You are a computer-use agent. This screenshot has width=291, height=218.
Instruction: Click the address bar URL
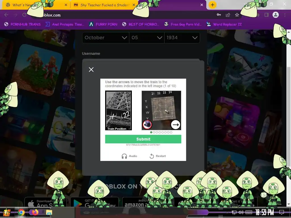click(x=52, y=15)
